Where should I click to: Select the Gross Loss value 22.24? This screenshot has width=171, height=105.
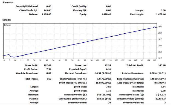click(108, 65)
